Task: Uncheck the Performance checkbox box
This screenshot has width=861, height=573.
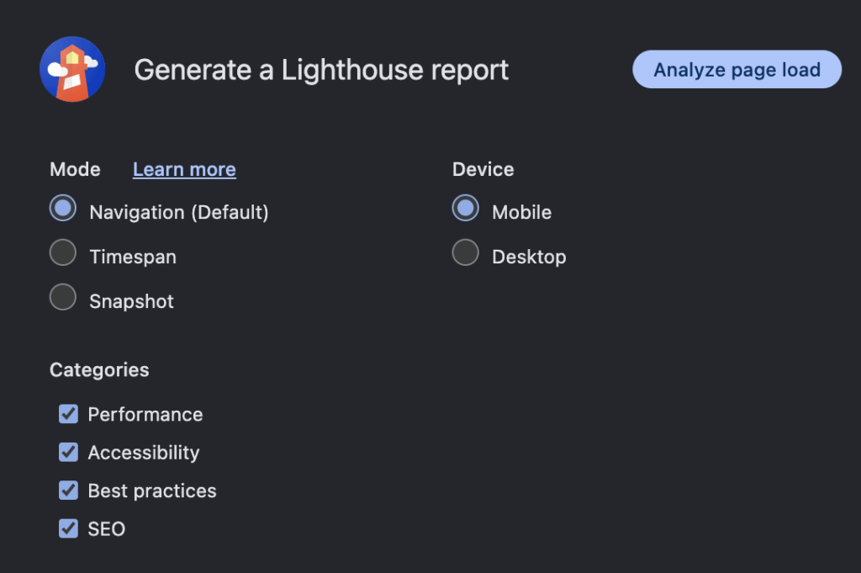Action: (x=68, y=414)
